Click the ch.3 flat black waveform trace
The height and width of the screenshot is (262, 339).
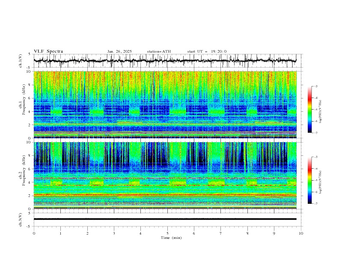pos(165,219)
